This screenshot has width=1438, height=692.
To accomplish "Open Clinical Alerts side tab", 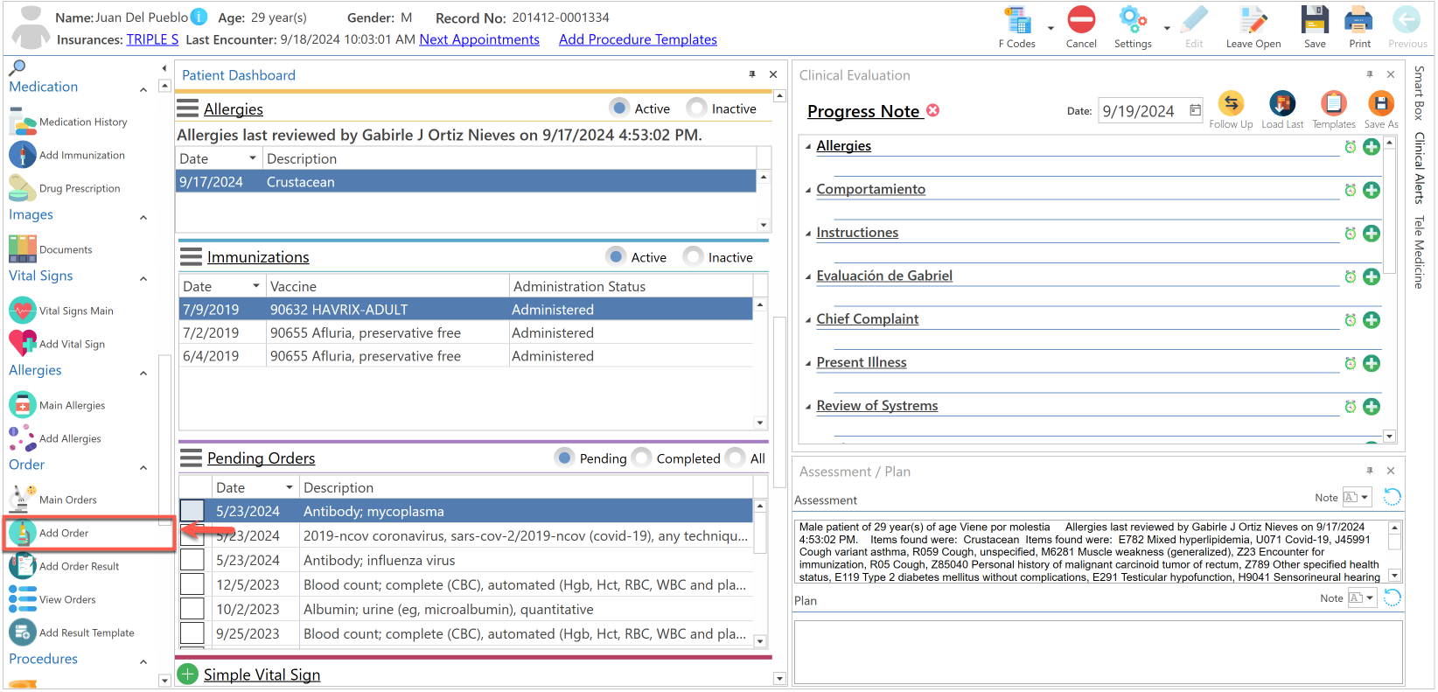I will [x=1420, y=167].
